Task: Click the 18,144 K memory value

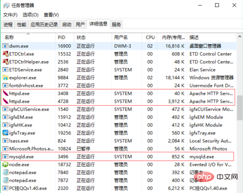Action: pyautogui.click(x=175, y=78)
